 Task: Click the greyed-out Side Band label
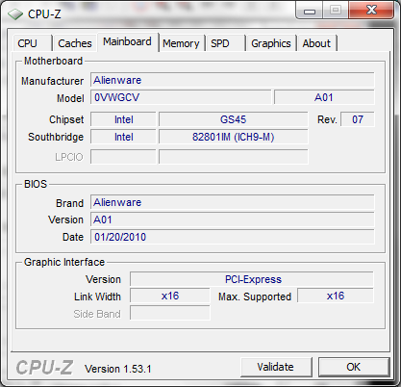coord(97,314)
